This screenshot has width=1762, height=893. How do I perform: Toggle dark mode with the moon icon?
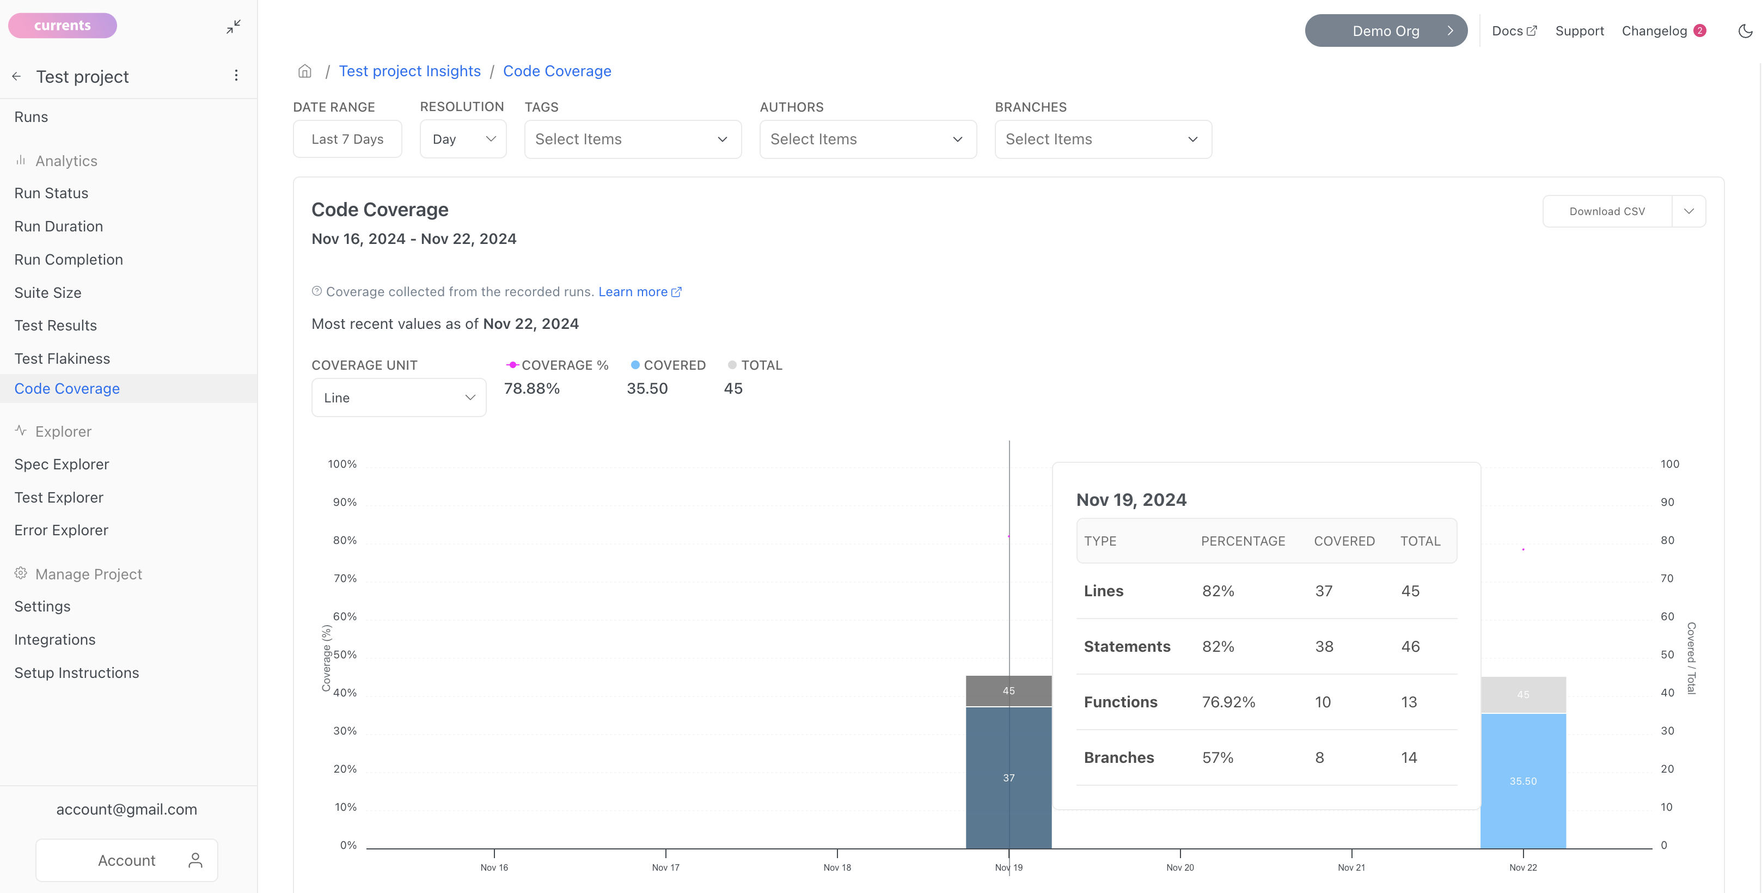(x=1745, y=31)
